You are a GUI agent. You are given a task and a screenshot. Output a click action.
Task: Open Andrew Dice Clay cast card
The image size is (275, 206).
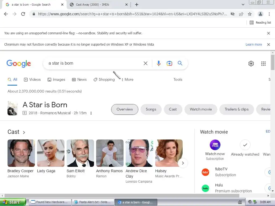[139, 161]
